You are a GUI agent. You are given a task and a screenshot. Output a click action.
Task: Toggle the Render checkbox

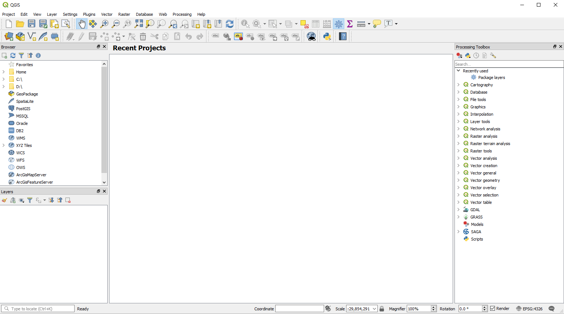click(493, 308)
